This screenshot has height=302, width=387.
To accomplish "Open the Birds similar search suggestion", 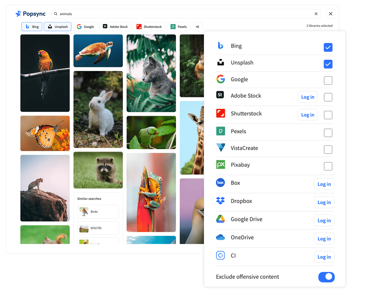I will pyautogui.click(x=98, y=212).
